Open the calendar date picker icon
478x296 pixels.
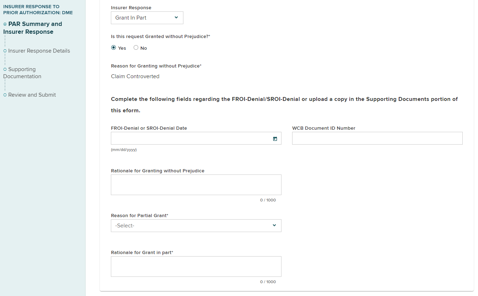pyautogui.click(x=275, y=139)
